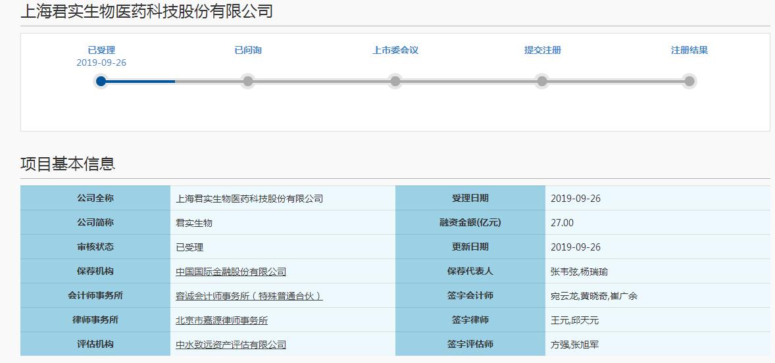Viewport: 775px width, 363px height.
Task: Click the 保荐代表人 header cell
Action: 470,271
